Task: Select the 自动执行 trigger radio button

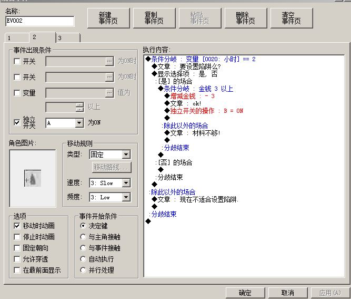Action: [83, 259]
